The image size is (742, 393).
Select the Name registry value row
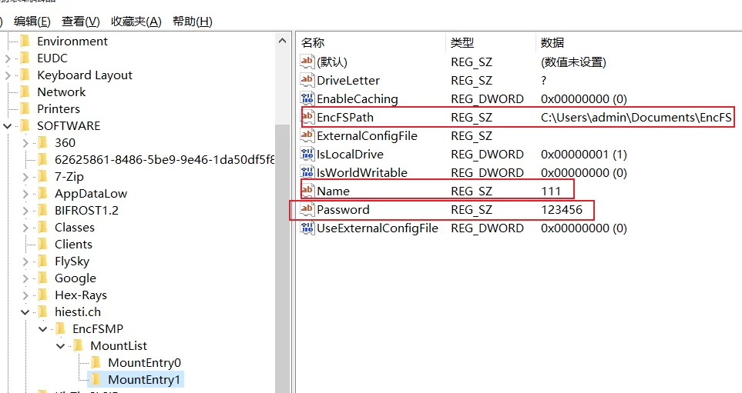click(333, 192)
